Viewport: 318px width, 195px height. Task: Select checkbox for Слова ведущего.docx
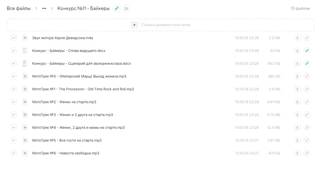[x=13, y=51]
